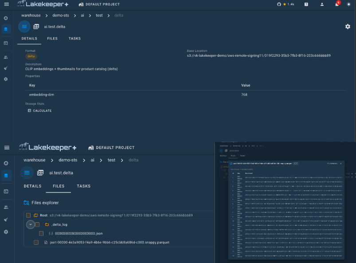356x263 pixels.
Task: Click the CALCULATE storage stats button
Action: (40, 110)
